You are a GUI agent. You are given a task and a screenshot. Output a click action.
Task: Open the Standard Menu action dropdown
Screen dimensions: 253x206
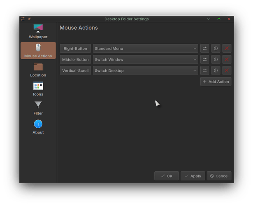146,49
